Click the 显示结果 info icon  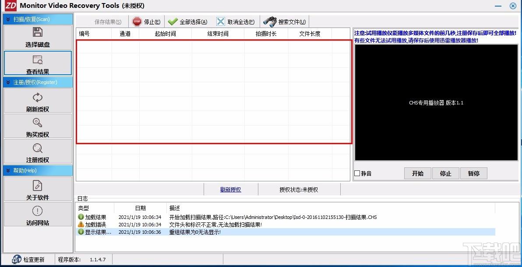(81, 232)
